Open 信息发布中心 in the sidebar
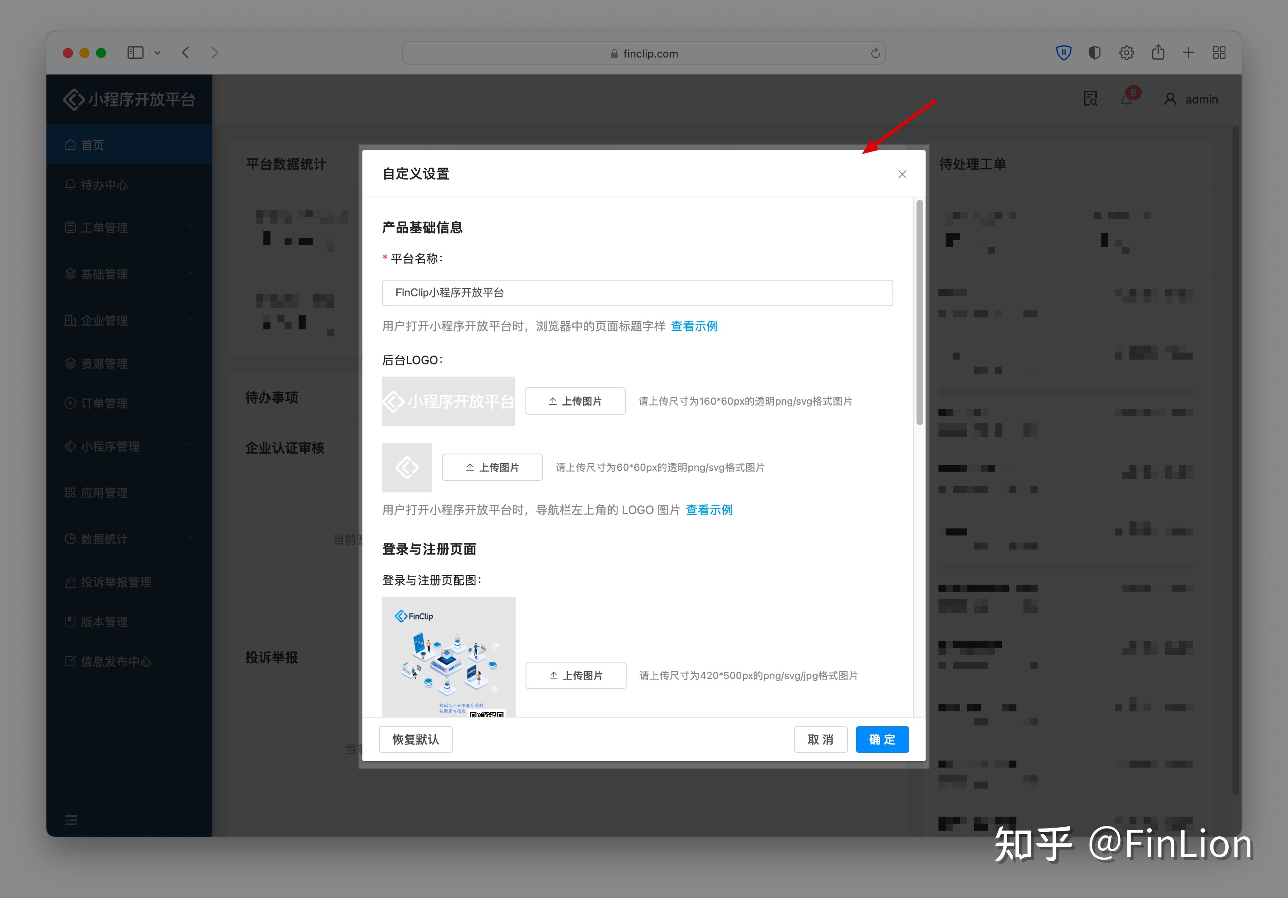Viewport: 1288px width, 898px height. 130,661
